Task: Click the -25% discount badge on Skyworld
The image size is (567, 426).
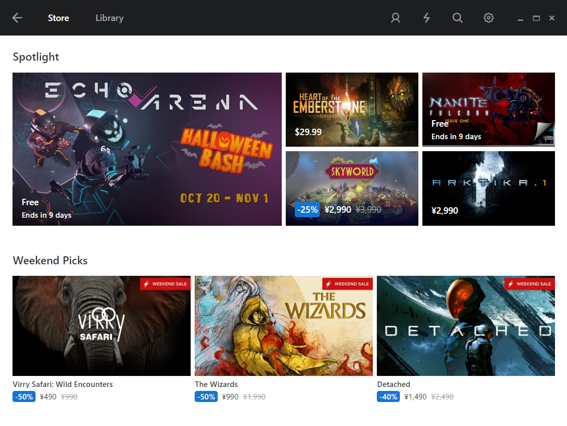Action: [x=307, y=210]
